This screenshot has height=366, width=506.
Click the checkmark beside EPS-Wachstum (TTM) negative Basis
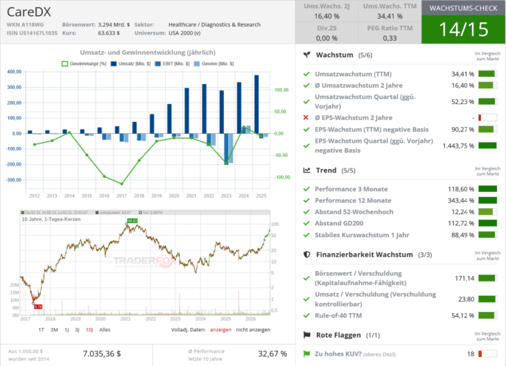(x=306, y=130)
